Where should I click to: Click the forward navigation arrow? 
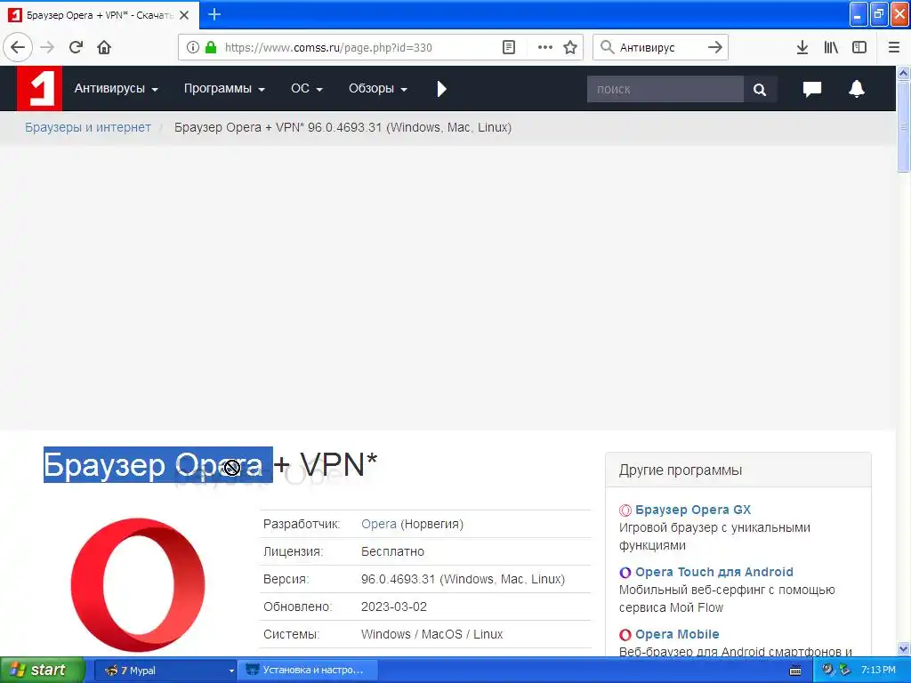pyautogui.click(x=48, y=47)
